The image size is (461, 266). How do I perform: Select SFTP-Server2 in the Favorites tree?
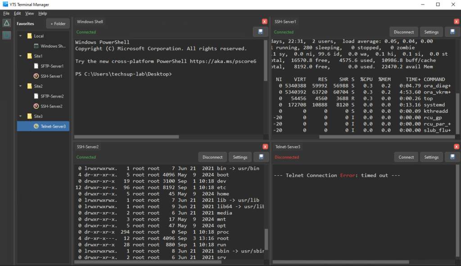tap(52, 96)
